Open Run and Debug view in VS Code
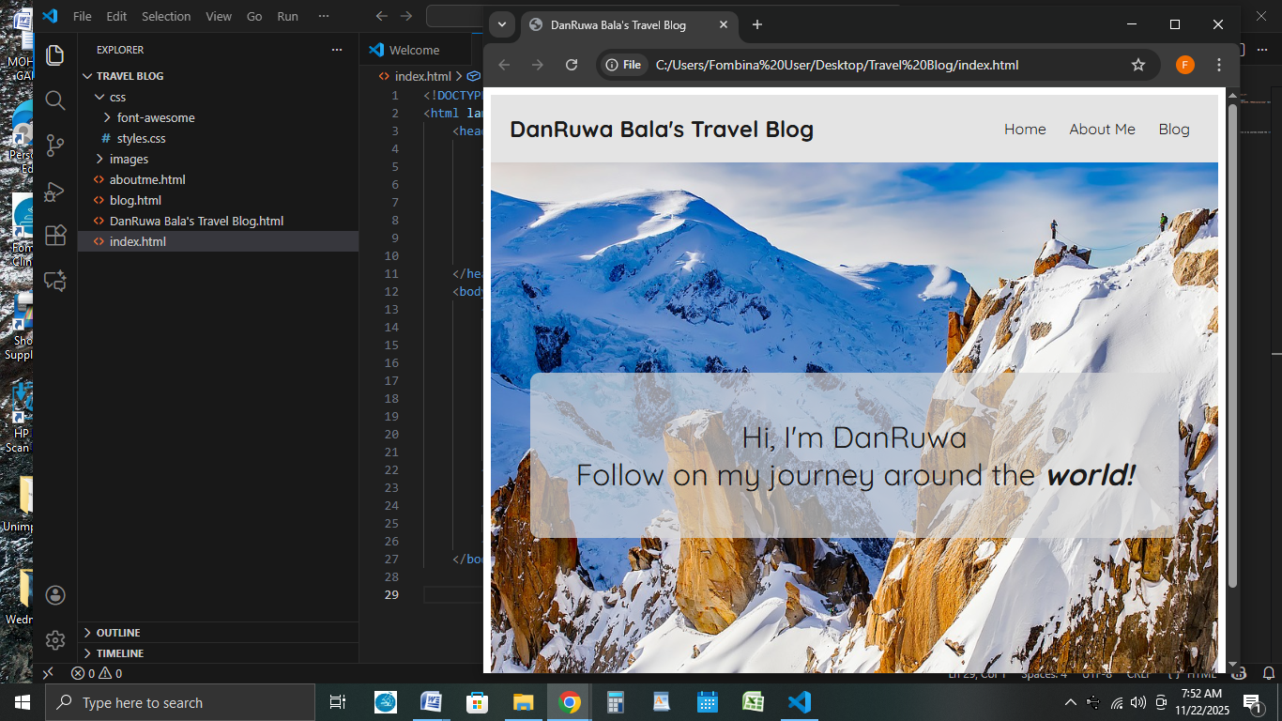Viewport: 1282px width, 721px height. [x=55, y=191]
